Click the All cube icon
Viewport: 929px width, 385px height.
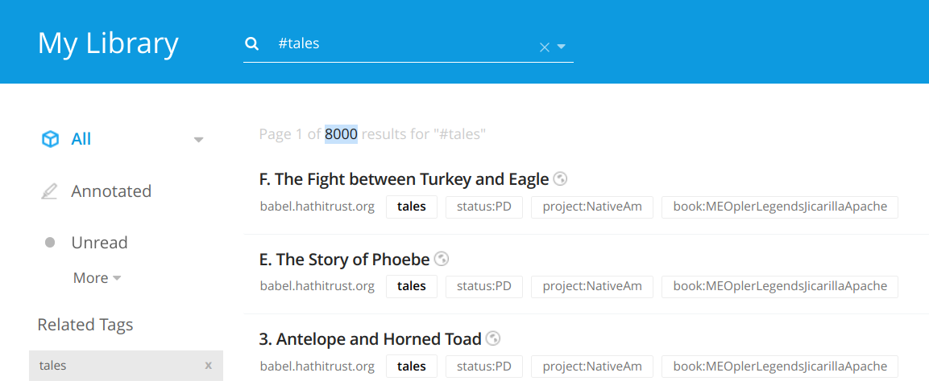click(x=50, y=139)
